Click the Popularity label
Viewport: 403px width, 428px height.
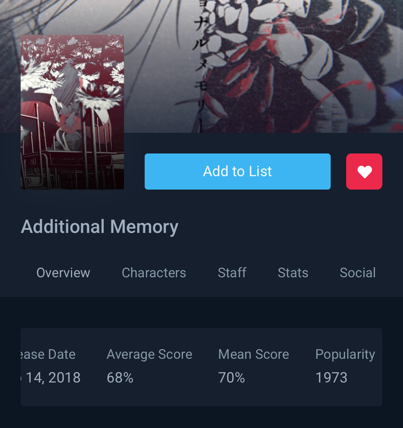pos(345,355)
